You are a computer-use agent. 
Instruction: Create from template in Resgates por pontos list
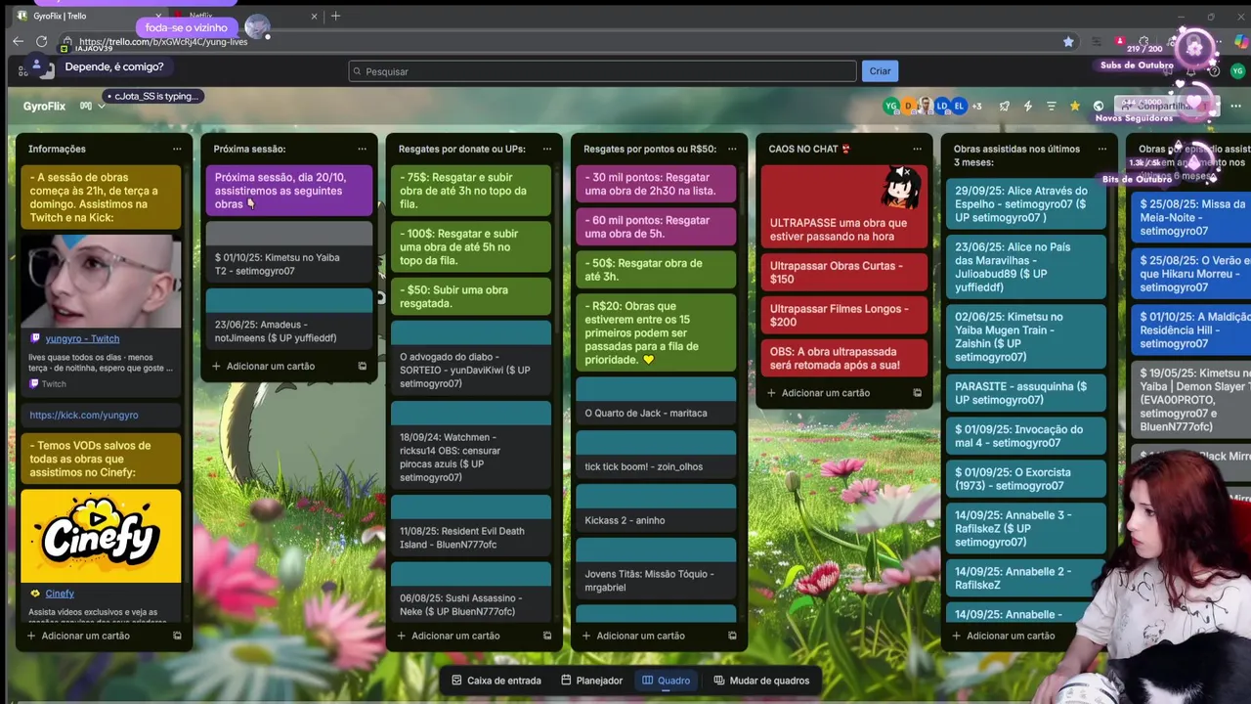pyautogui.click(x=732, y=636)
